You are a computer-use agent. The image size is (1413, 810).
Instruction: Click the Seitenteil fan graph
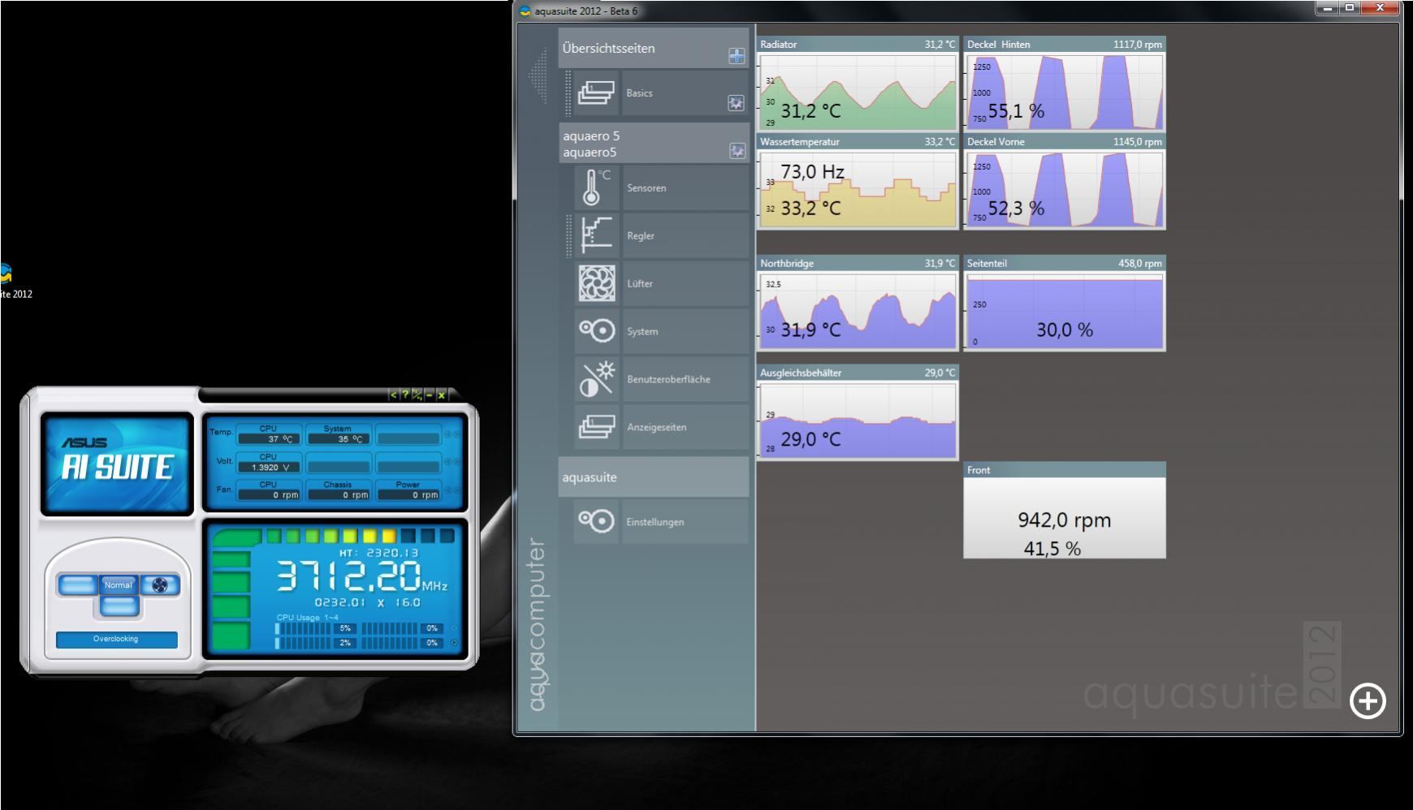coord(1065,311)
